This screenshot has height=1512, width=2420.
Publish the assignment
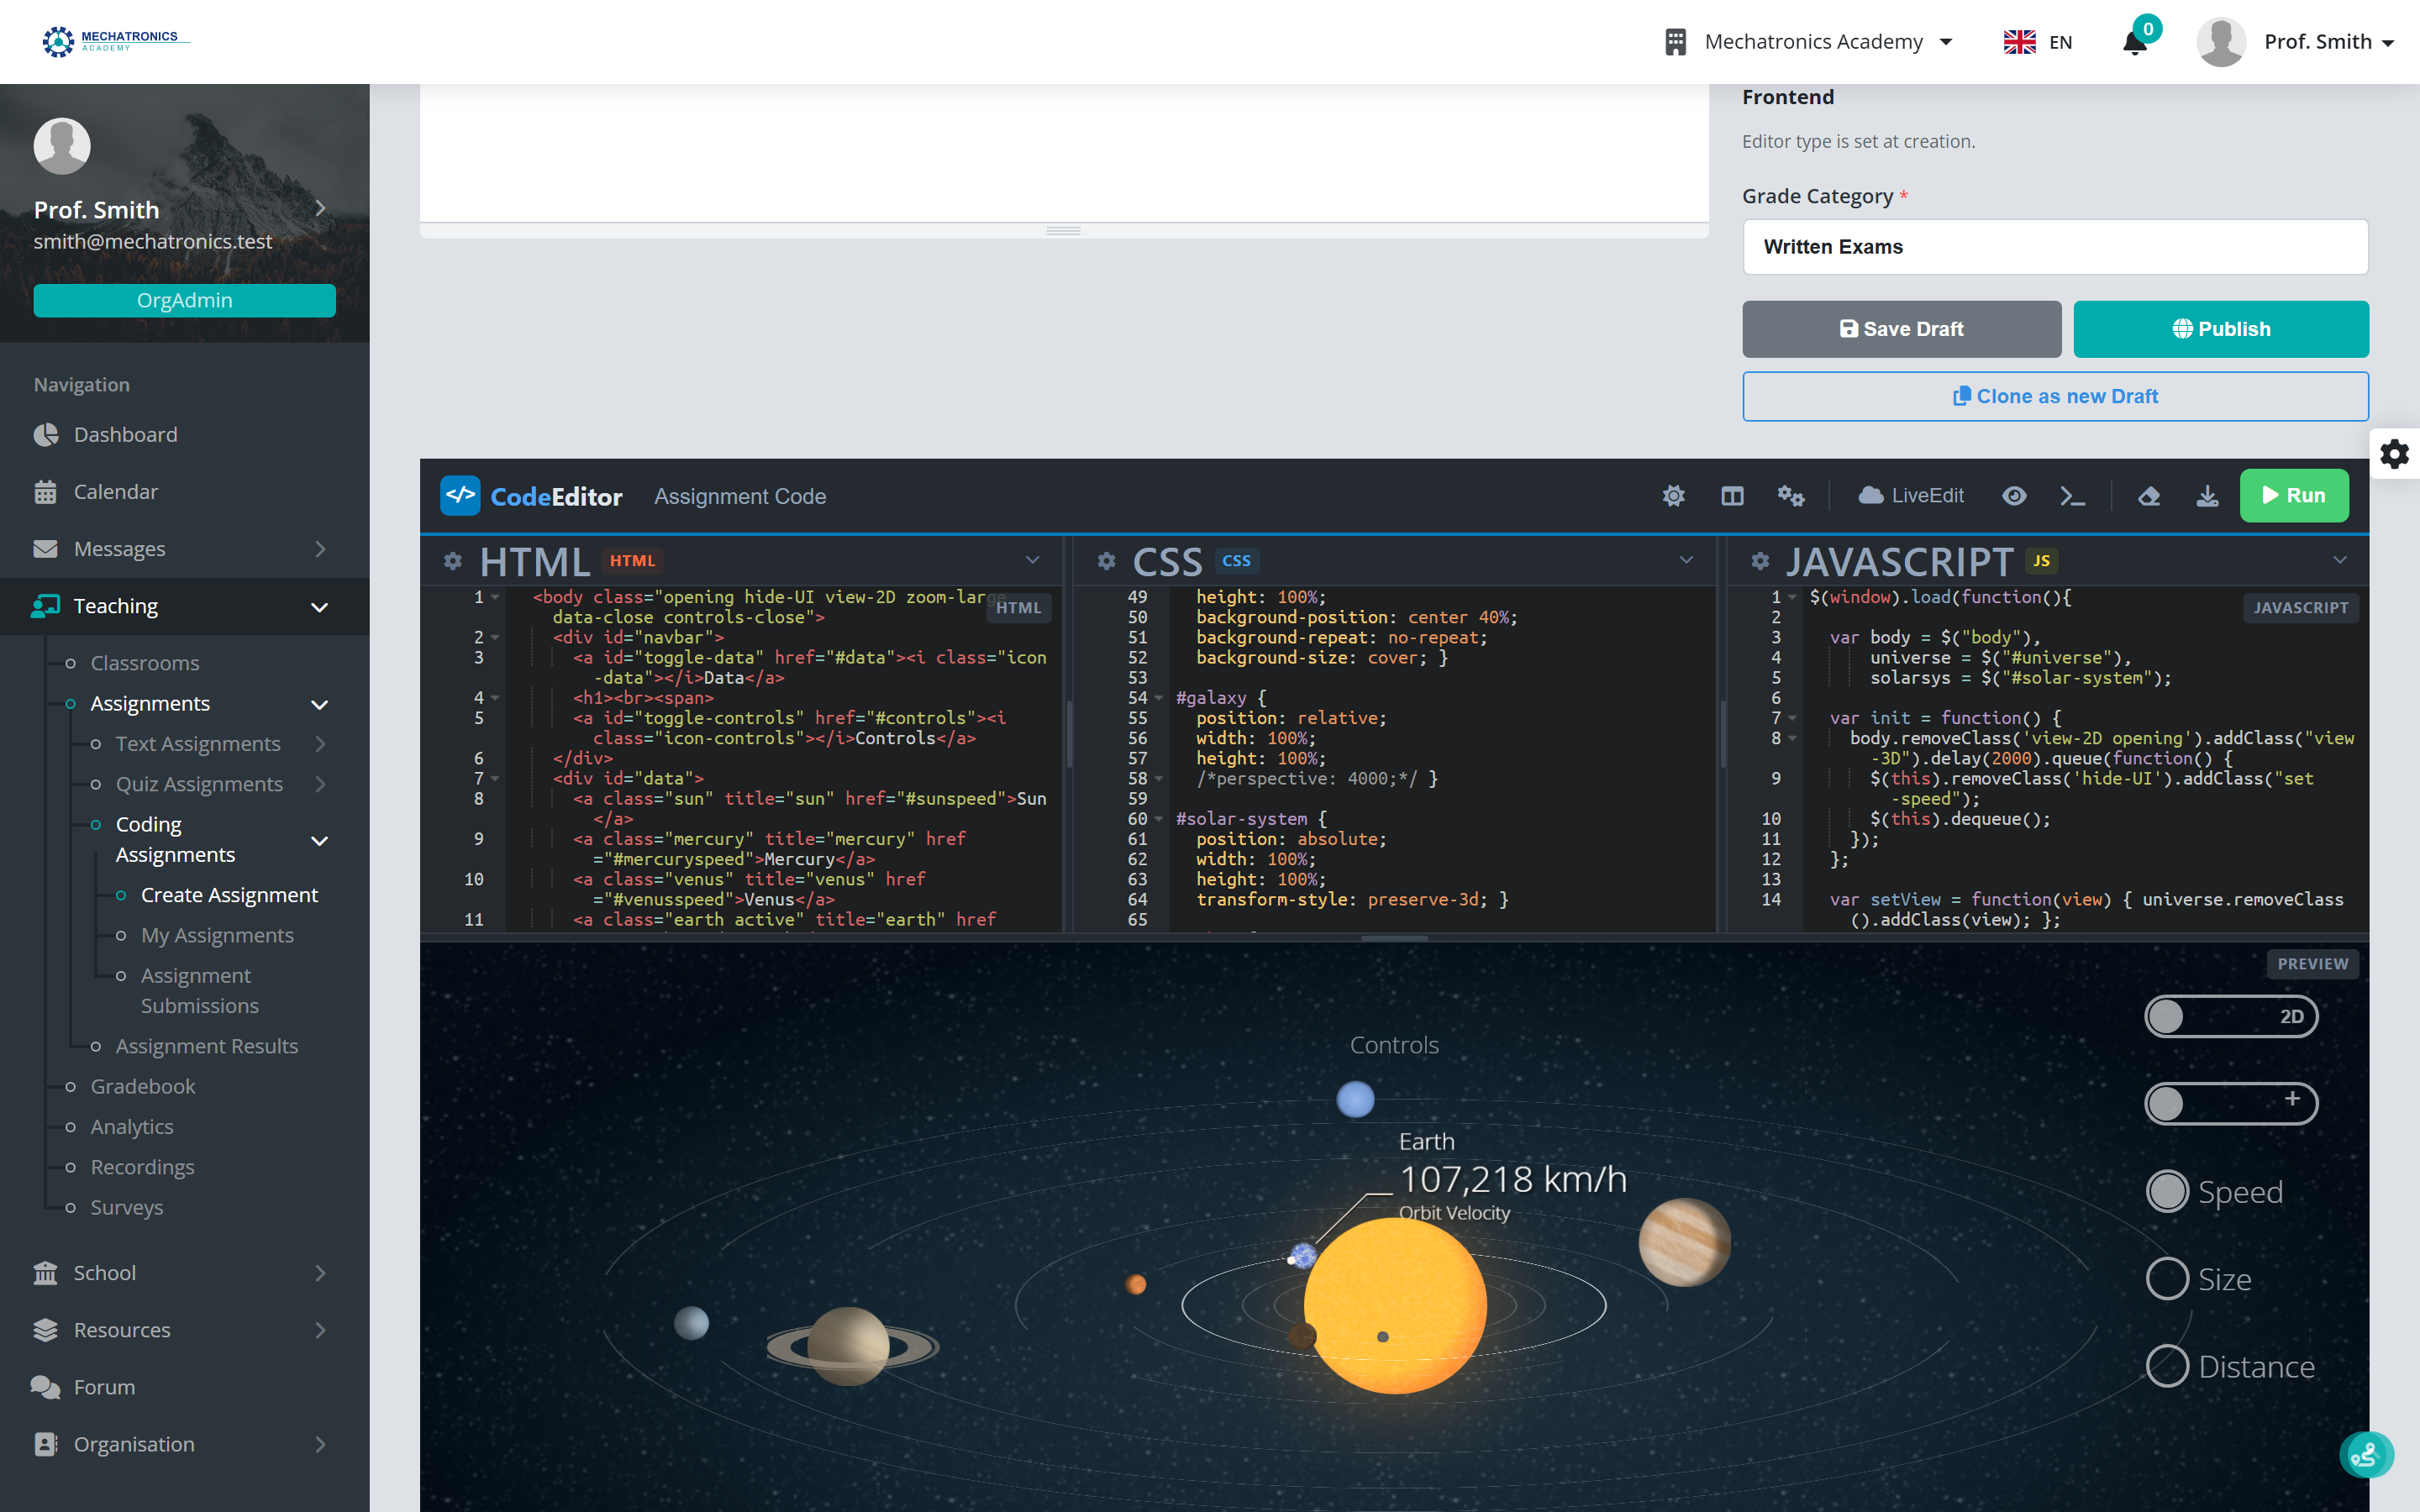(2221, 329)
